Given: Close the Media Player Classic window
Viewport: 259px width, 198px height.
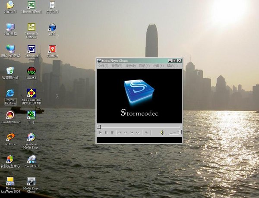Looking at the screenshot, I should 180,61.
